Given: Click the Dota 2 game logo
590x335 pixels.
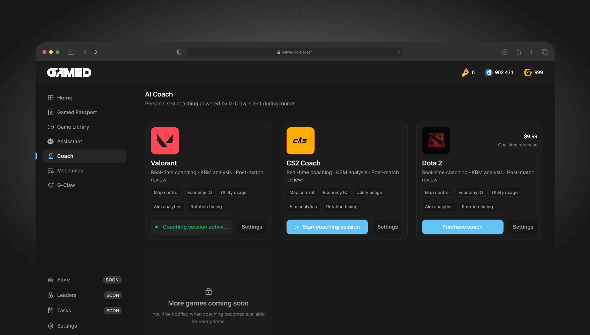Looking at the screenshot, I should click(436, 141).
